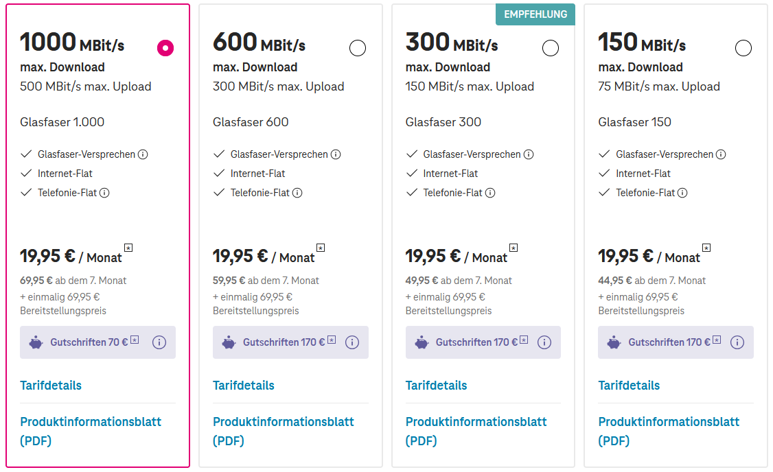Screen dimensions: 773x472
Task: Expand Tarifdetails for Glasfaser 150
Action: (x=629, y=385)
